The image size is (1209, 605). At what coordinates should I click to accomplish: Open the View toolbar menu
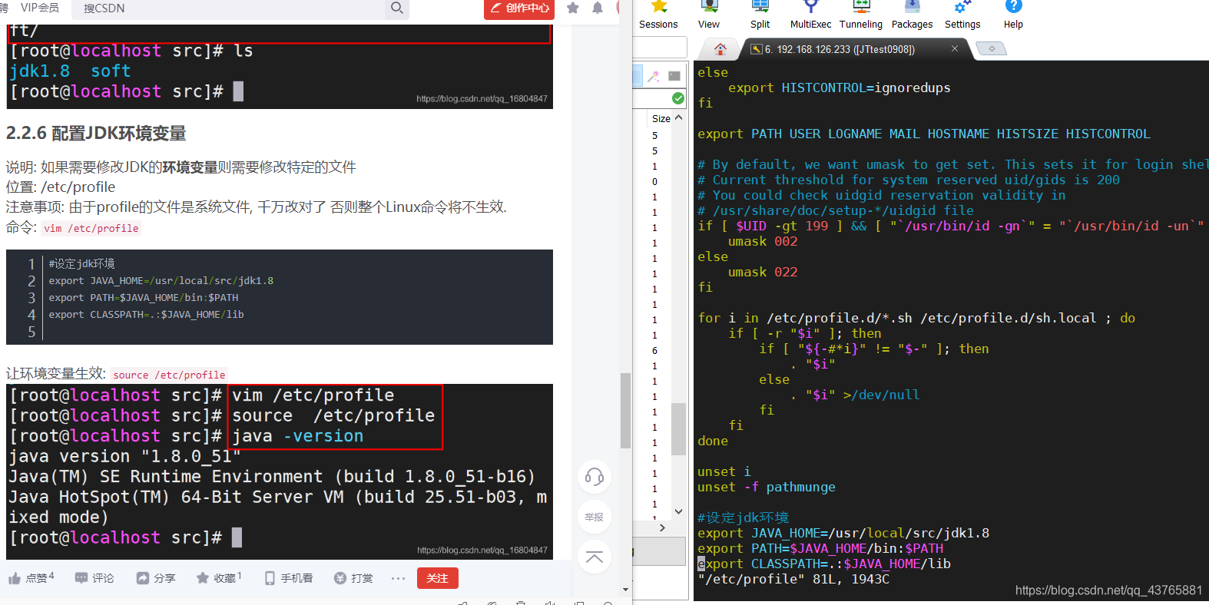pyautogui.click(x=709, y=15)
